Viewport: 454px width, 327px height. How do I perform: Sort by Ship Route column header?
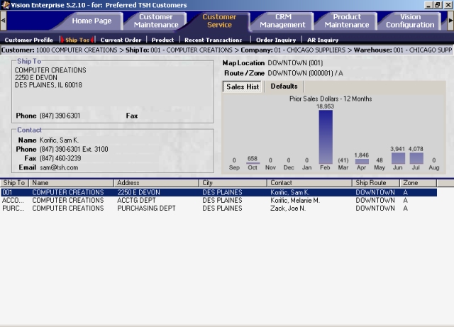[x=376, y=183]
